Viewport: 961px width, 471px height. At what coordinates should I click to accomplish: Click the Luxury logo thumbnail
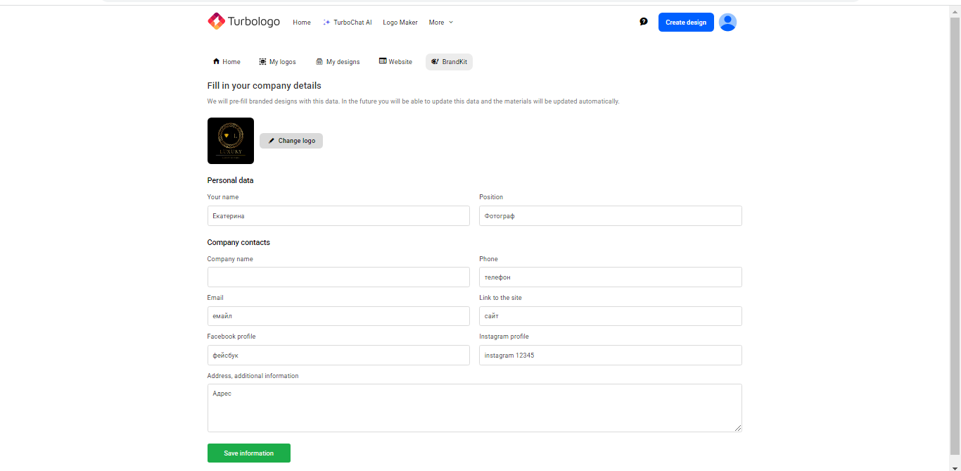tap(231, 141)
